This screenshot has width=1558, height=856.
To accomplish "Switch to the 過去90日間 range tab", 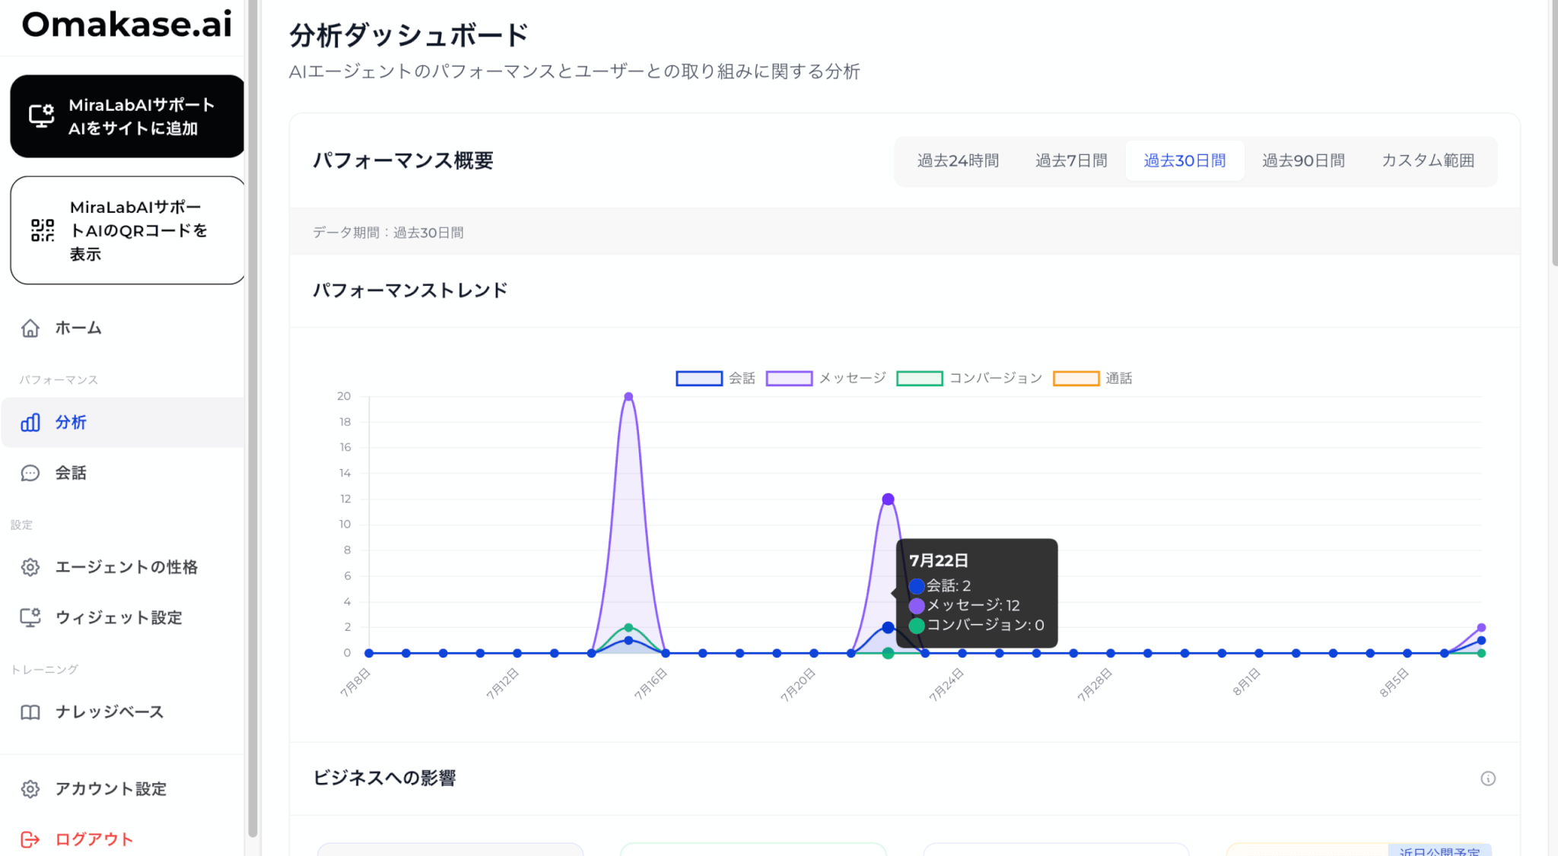I will point(1303,160).
